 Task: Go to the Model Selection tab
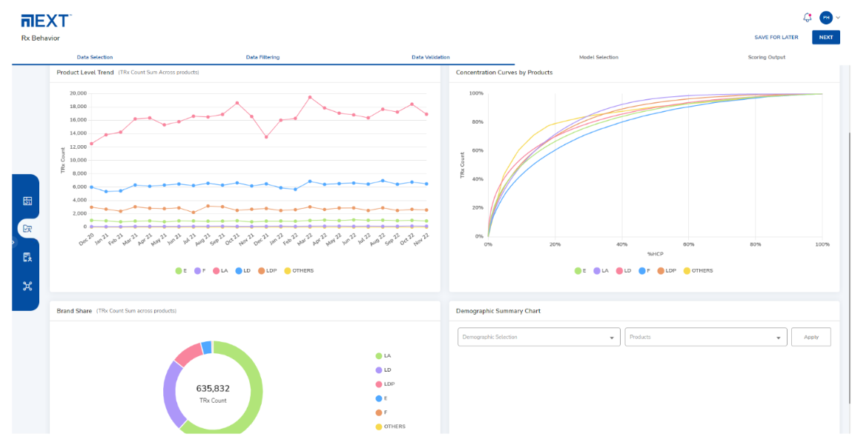pyautogui.click(x=598, y=57)
